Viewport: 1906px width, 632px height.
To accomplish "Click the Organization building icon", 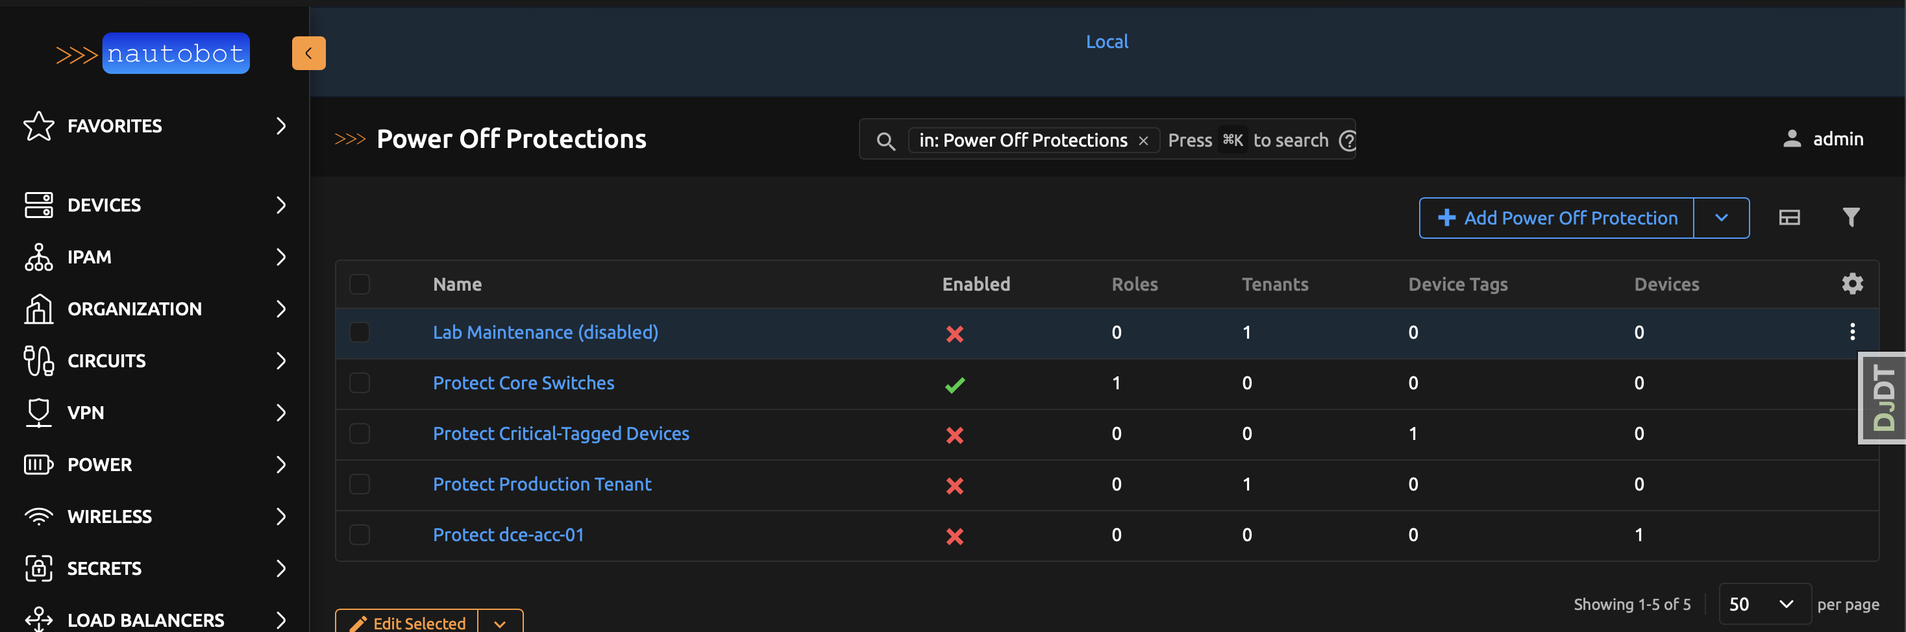I will pos(38,309).
